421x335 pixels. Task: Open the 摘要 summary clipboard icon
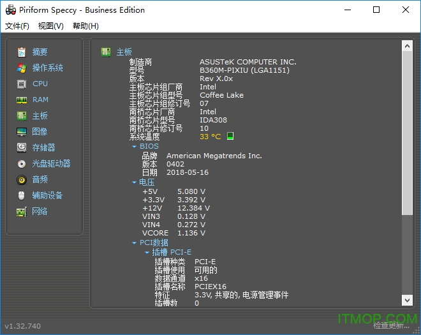click(22, 52)
